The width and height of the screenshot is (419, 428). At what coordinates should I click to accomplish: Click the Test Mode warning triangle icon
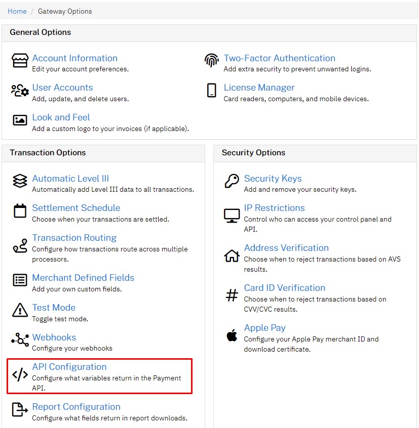20,310
